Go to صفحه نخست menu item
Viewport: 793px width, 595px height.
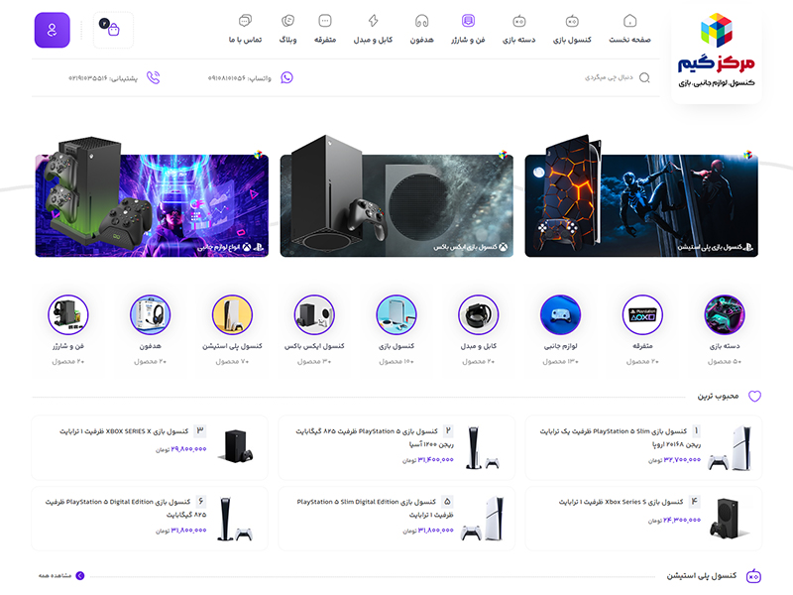(629, 40)
